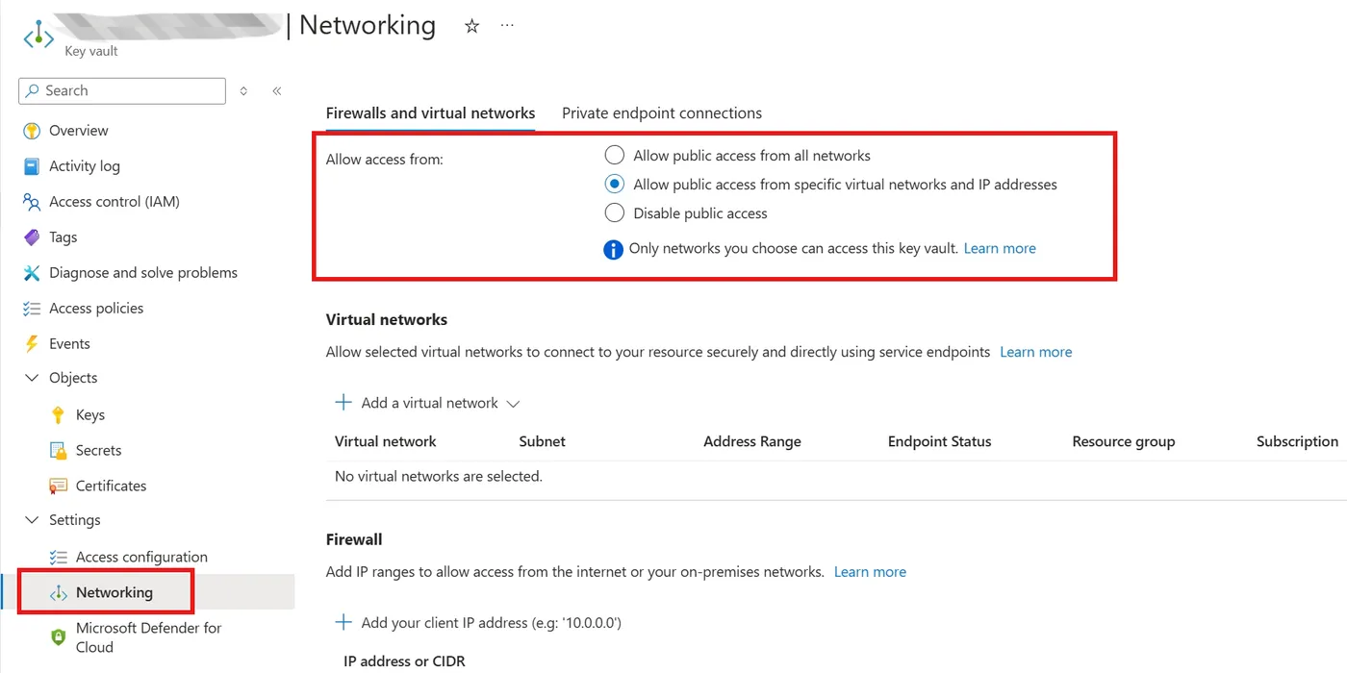Open the Events lightning icon
Viewport: 1347px width, 673px height.
point(32,344)
